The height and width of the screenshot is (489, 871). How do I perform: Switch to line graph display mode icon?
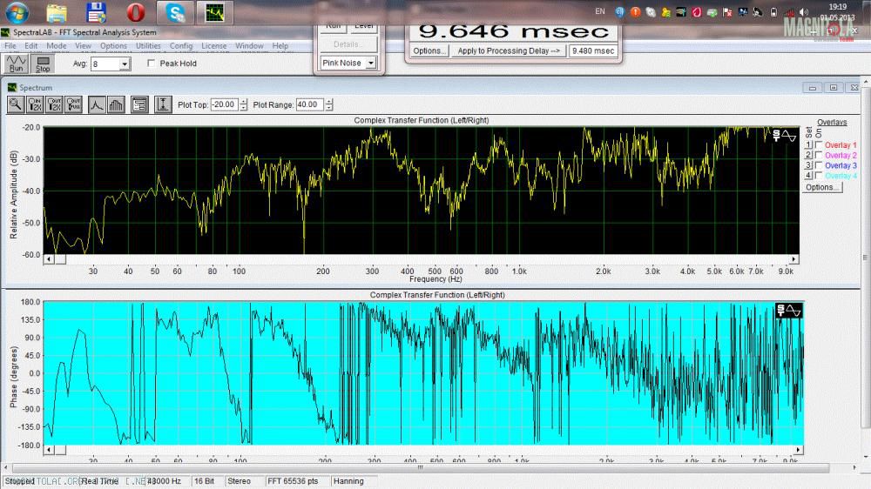point(97,104)
